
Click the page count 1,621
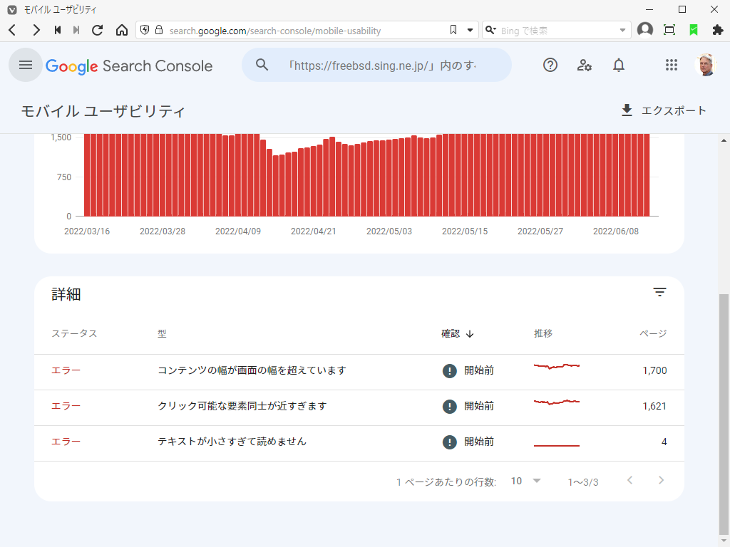pyautogui.click(x=654, y=406)
